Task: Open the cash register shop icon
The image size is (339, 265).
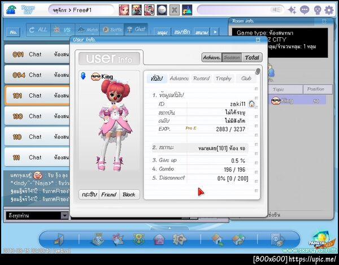Action: click(x=98, y=239)
